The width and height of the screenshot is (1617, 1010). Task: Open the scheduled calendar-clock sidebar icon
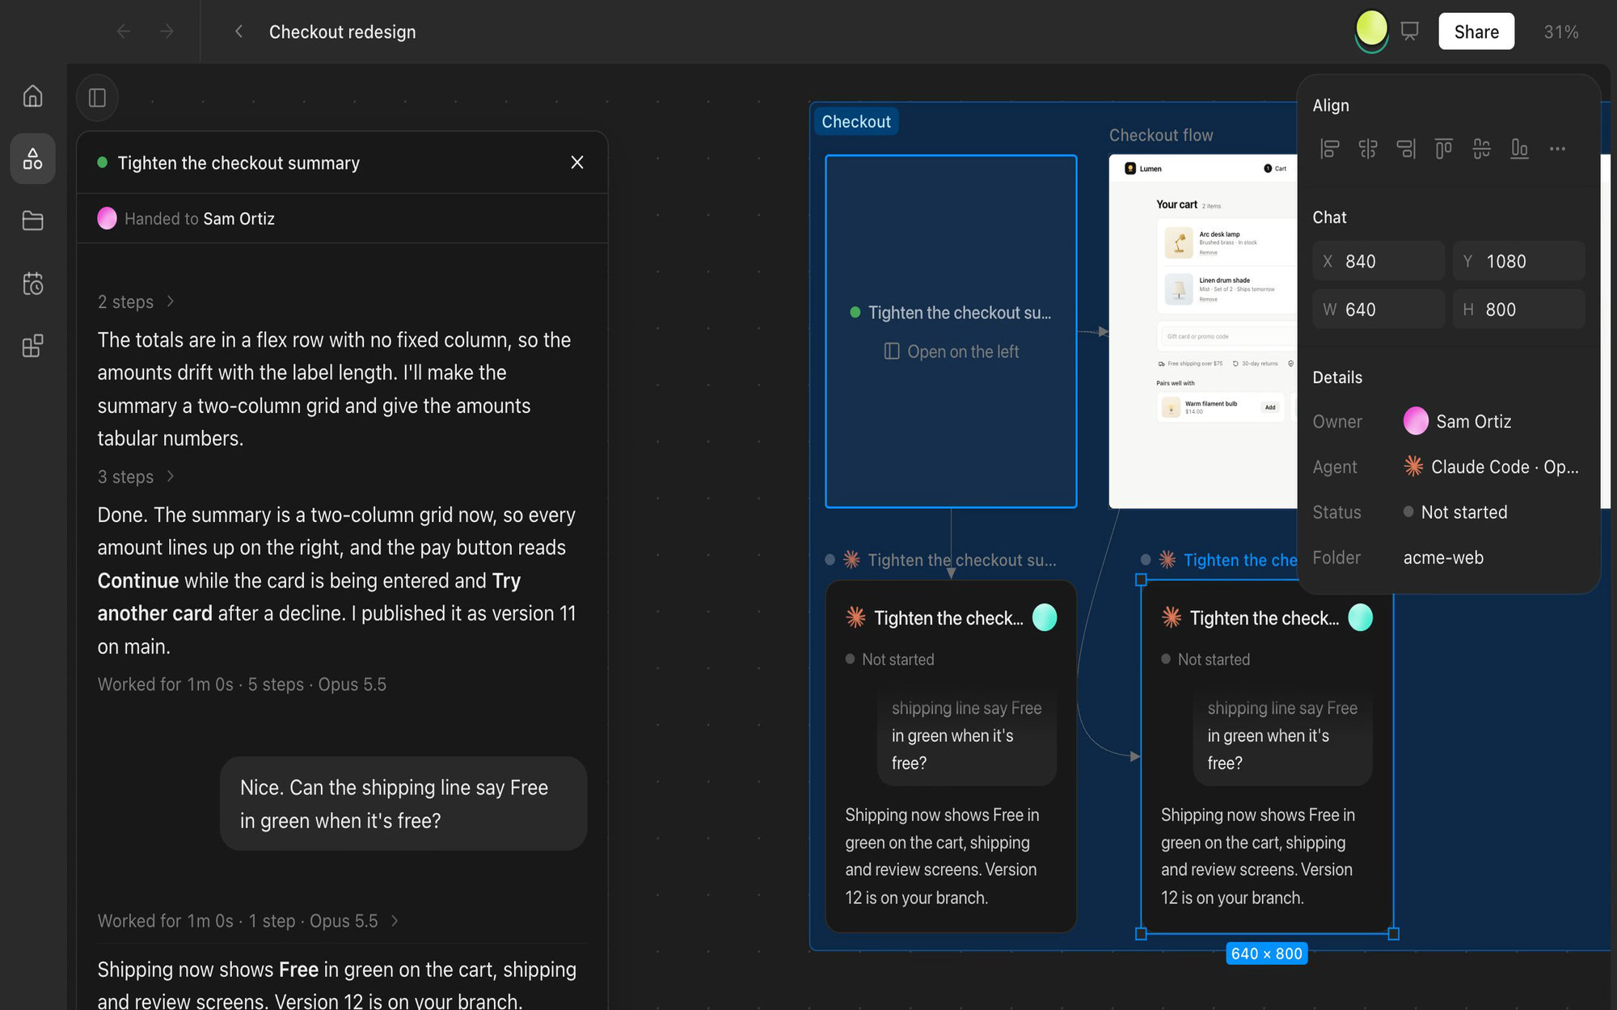point(32,284)
